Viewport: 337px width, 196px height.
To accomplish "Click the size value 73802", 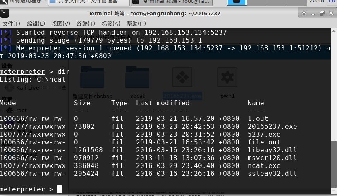I will point(84,126).
